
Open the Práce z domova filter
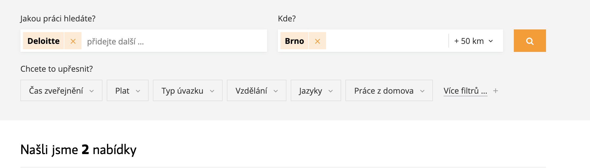click(389, 90)
